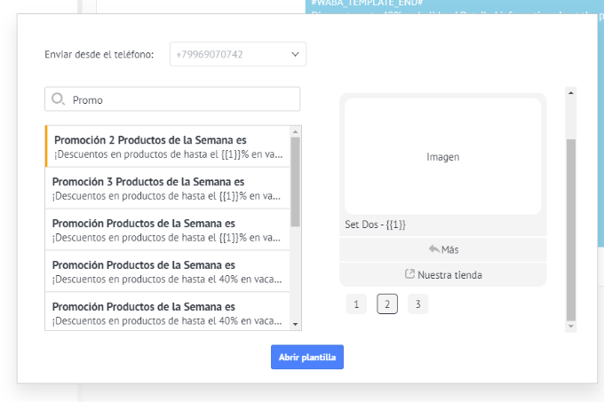Click the search magnifier icon
The width and height of the screenshot is (604, 402).
58,99
